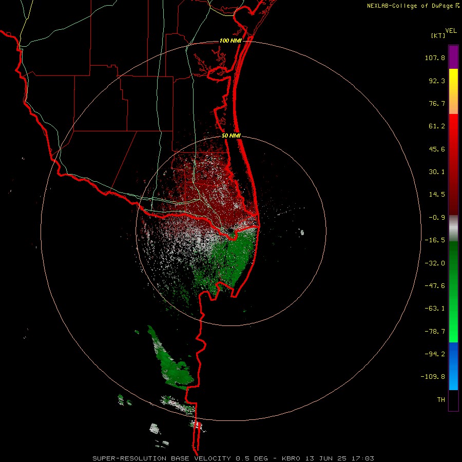The width and height of the screenshot is (462, 462).
Task: Click the TH legend label
Action: point(441,400)
